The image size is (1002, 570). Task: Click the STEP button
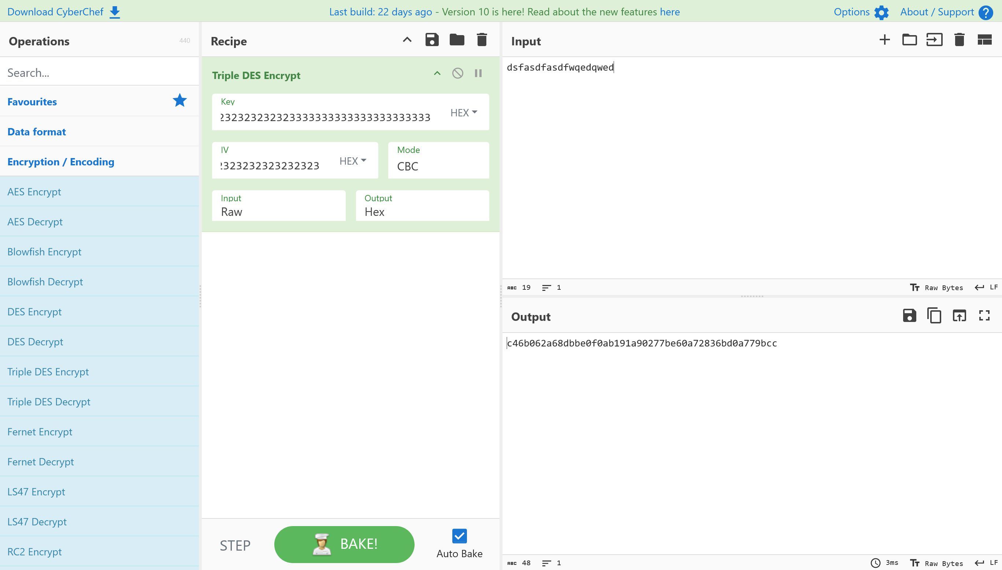pos(235,545)
